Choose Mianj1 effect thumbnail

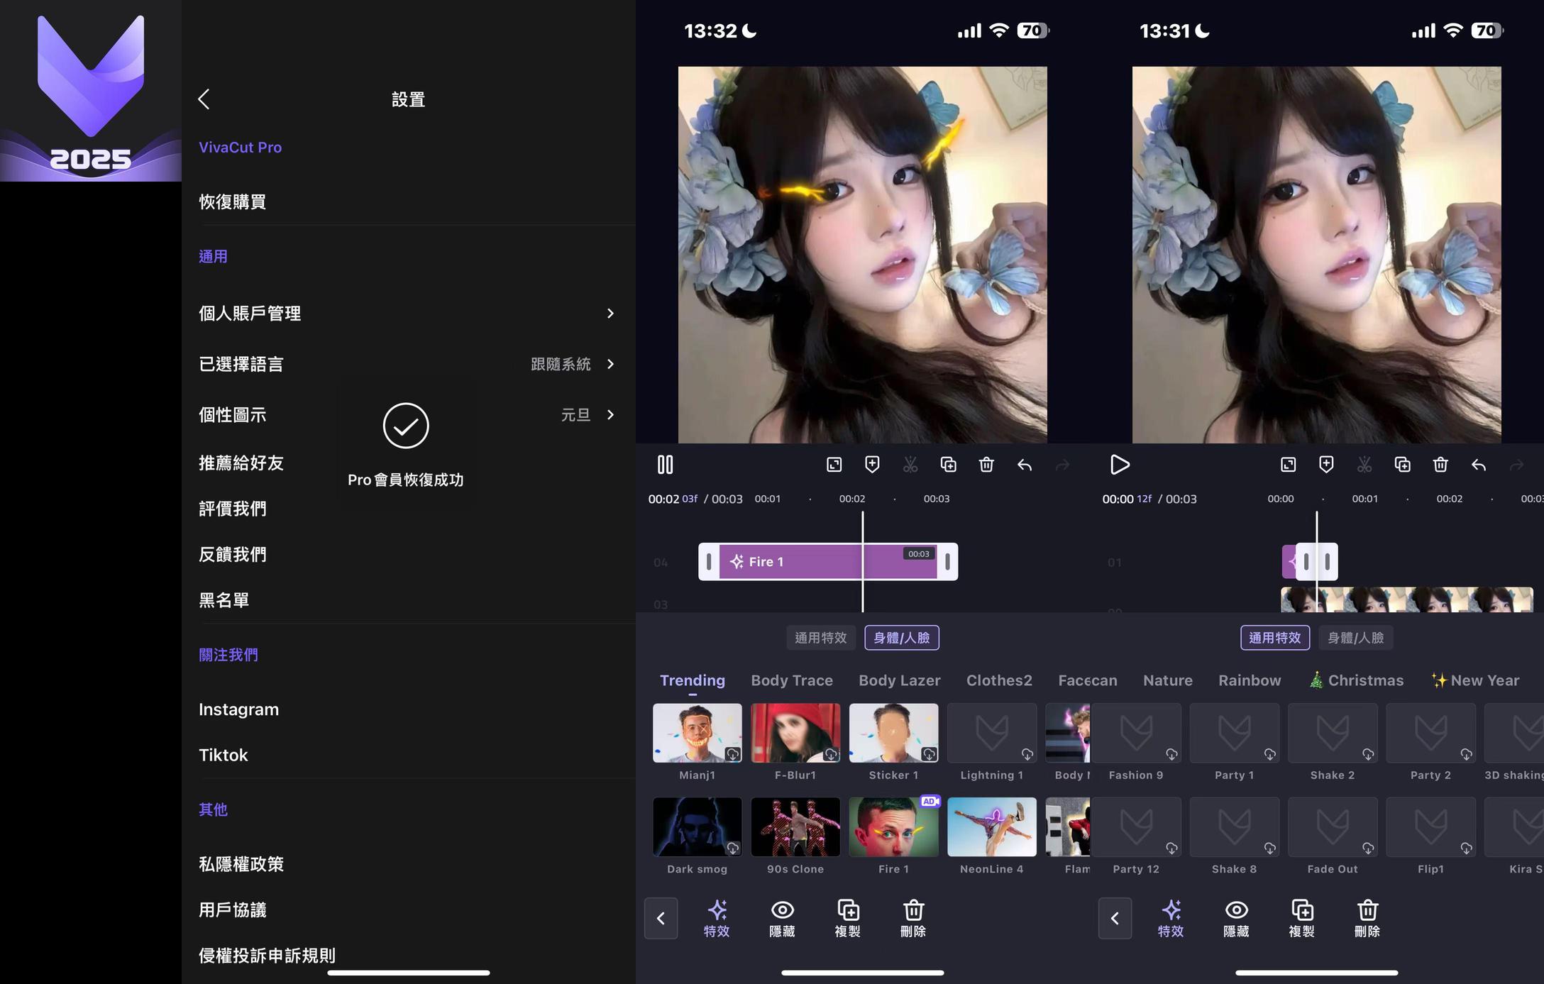[x=697, y=734]
